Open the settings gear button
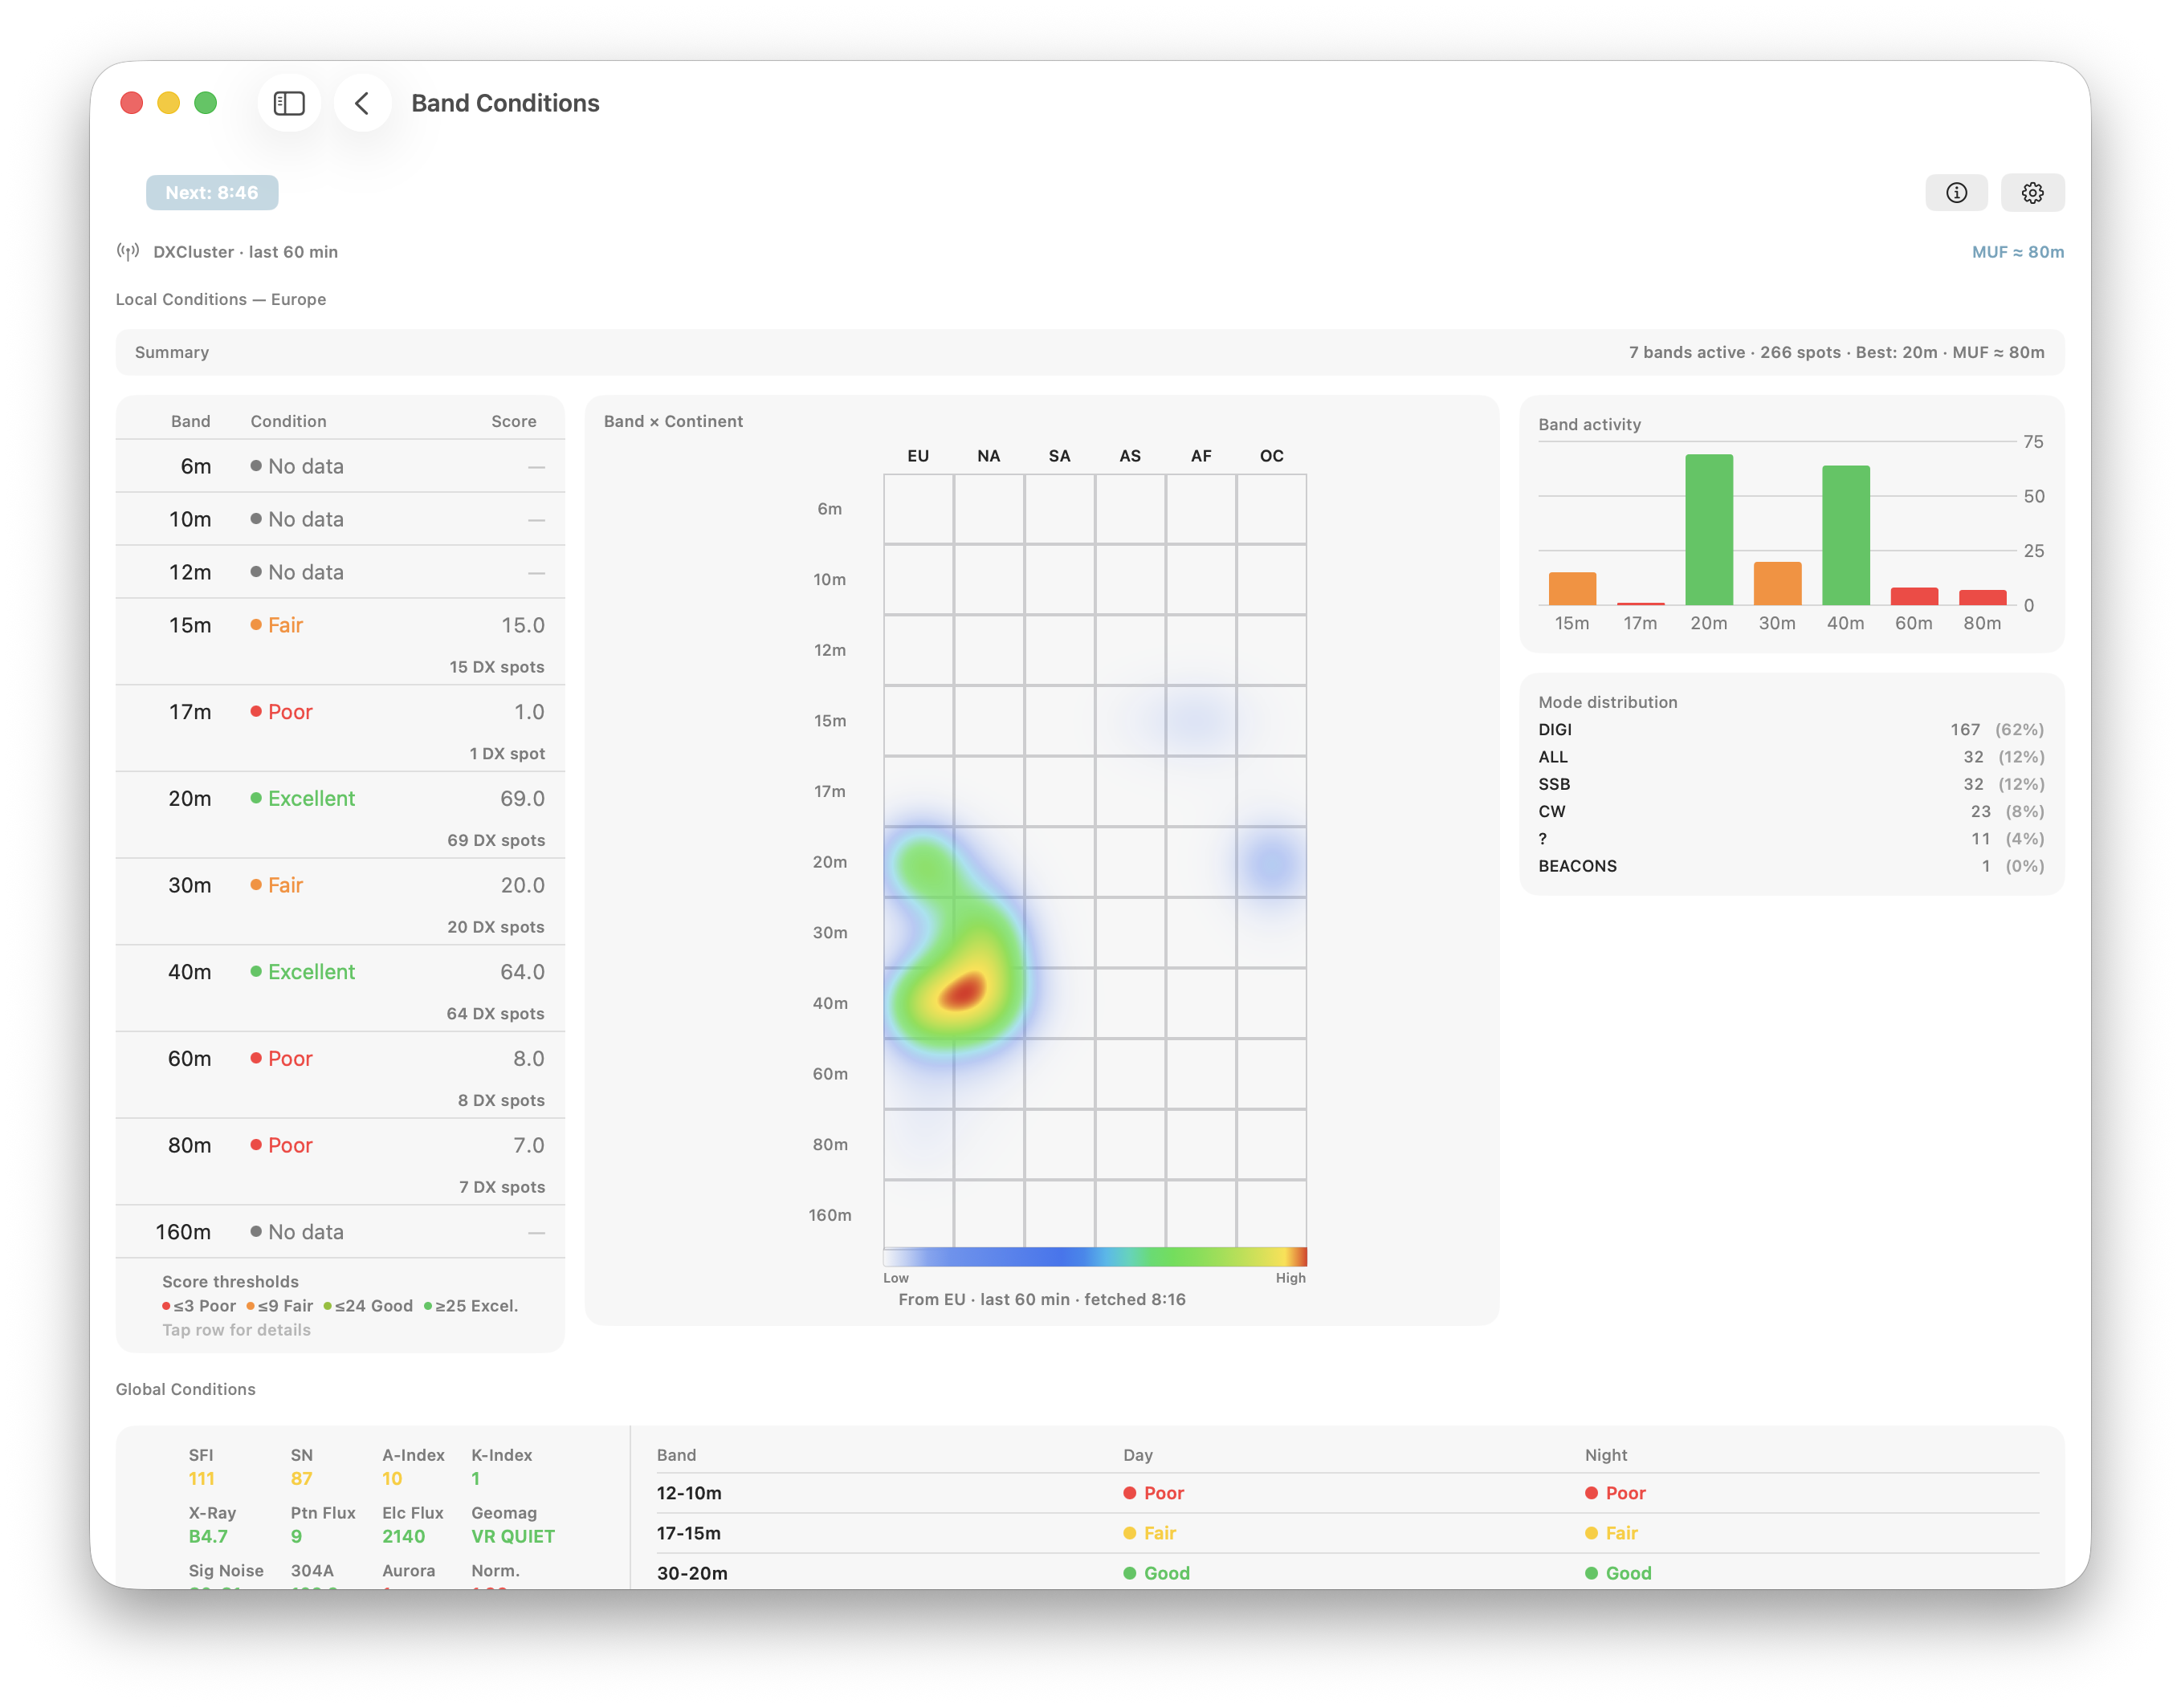Viewport: 2181px width, 1708px height. [2032, 193]
